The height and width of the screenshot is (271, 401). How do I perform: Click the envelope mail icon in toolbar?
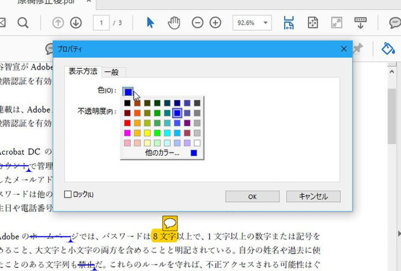pos(2,23)
